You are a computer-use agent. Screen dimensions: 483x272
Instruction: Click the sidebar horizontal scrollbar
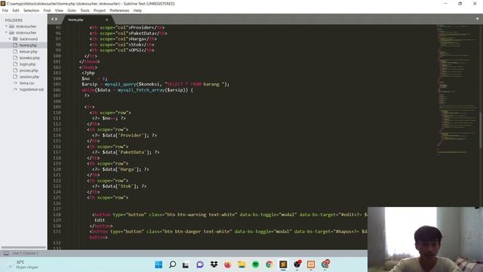[x=23, y=247]
